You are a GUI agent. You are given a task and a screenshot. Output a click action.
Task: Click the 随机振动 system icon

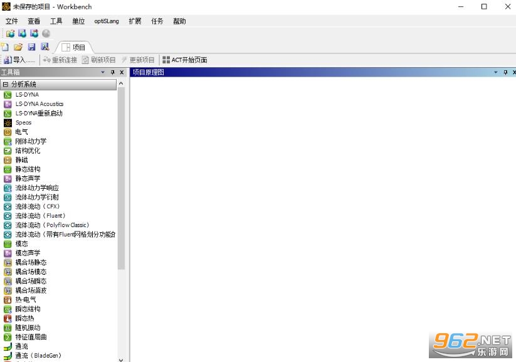[x=8, y=328]
